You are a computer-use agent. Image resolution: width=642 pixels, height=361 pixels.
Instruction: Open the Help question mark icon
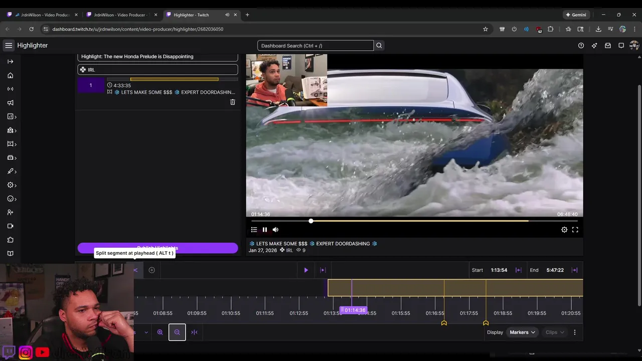(581, 46)
